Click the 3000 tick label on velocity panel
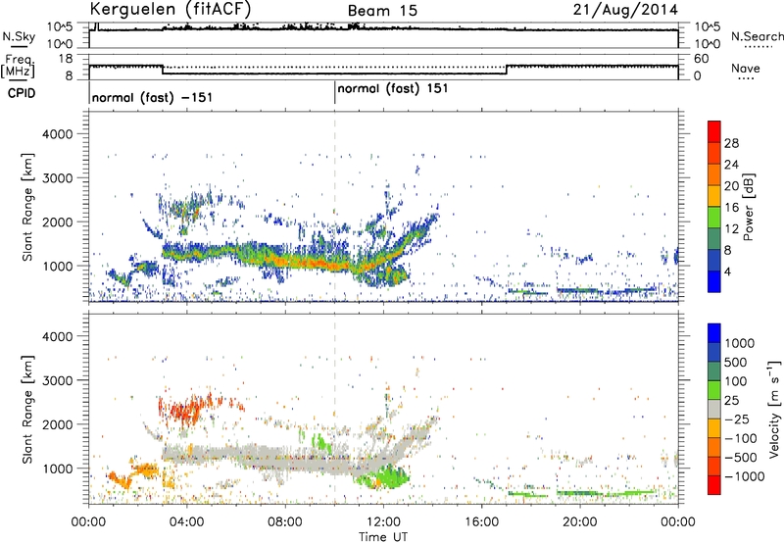This screenshot has width=784, height=543. 57,380
